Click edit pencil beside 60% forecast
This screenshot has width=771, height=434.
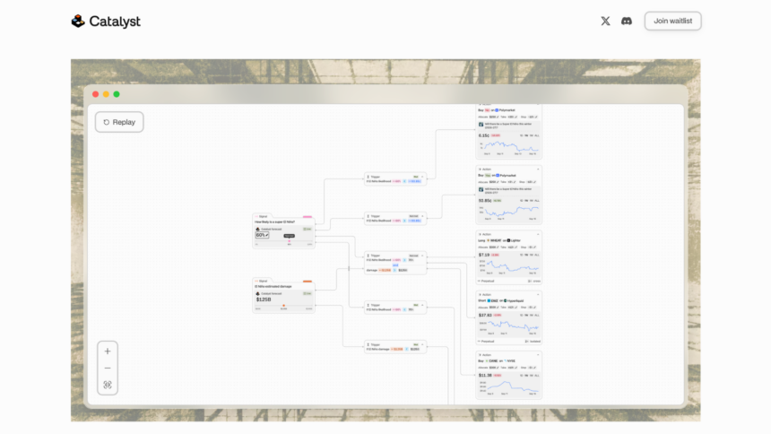pos(267,235)
